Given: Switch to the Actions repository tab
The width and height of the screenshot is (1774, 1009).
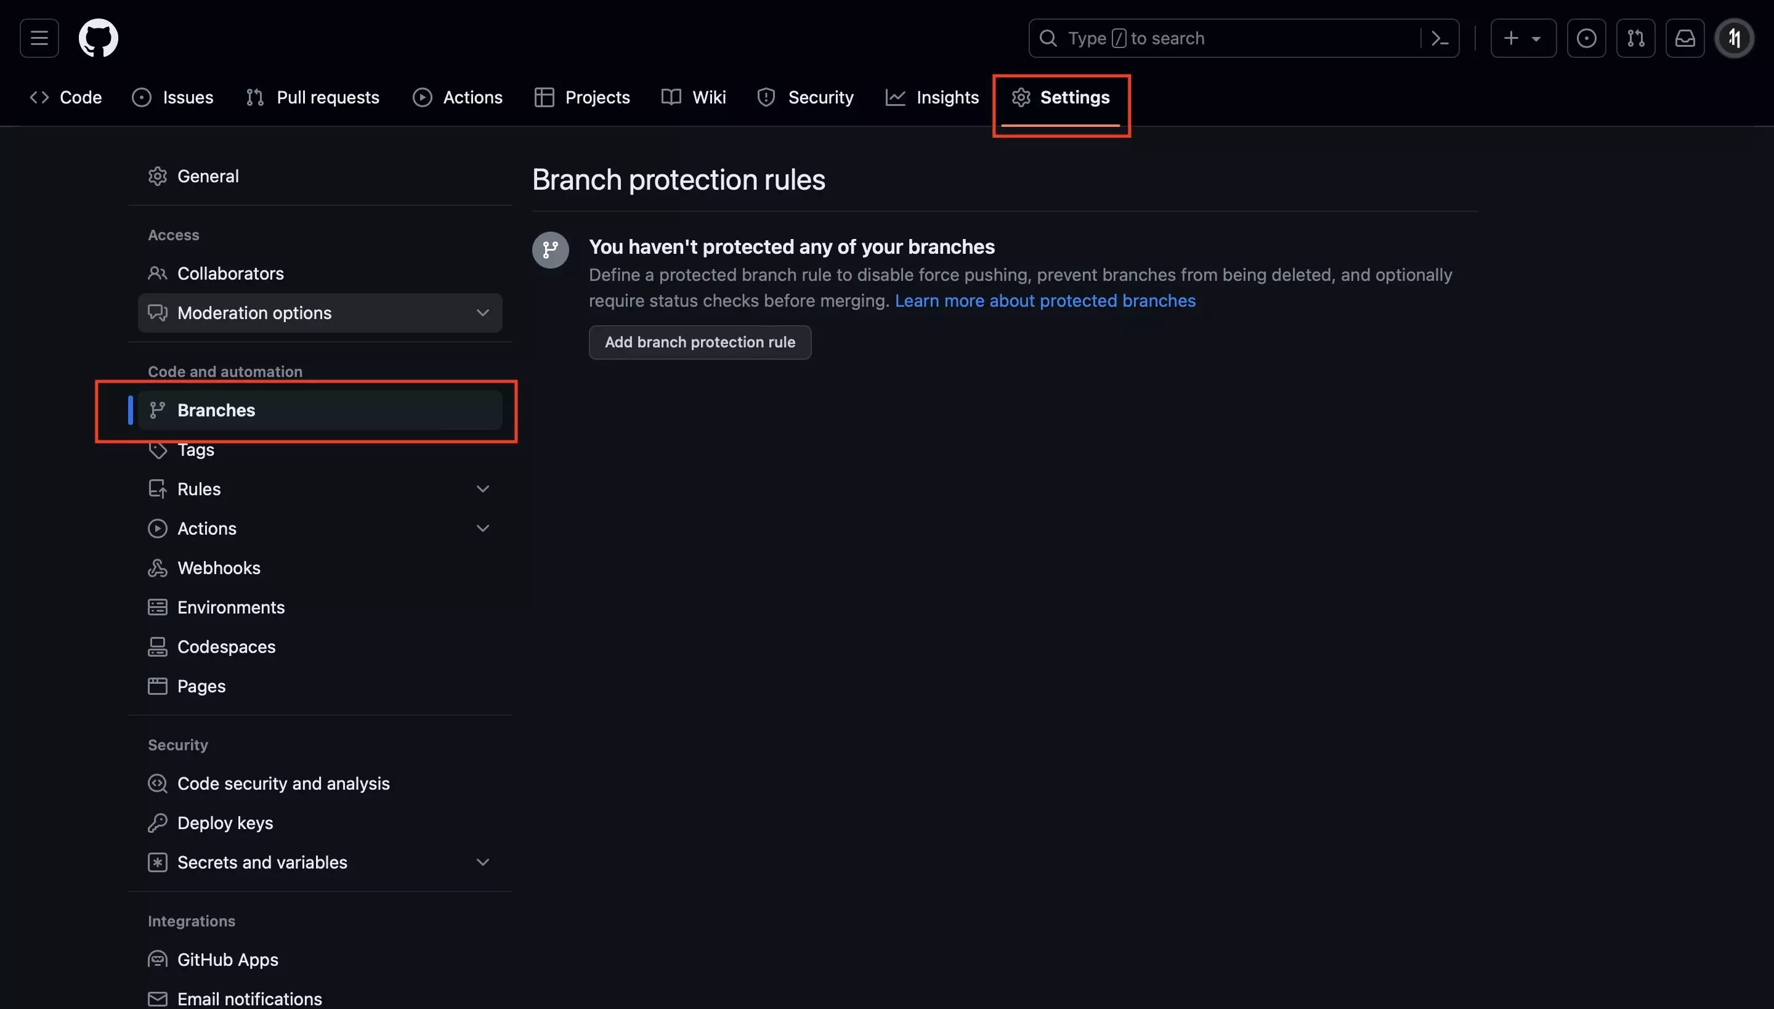Looking at the screenshot, I should 457,98.
